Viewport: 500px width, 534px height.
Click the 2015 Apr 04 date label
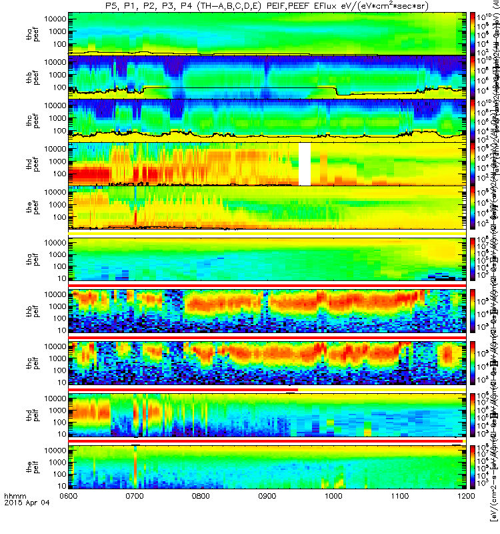tap(27, 503)
